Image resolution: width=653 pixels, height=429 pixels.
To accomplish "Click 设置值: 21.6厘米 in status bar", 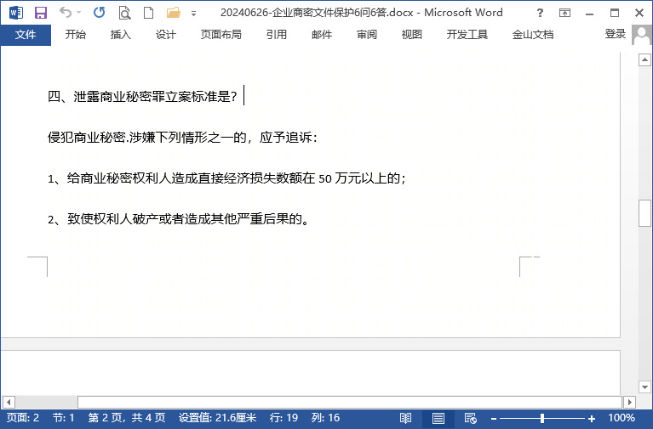I will click(217, 418).
